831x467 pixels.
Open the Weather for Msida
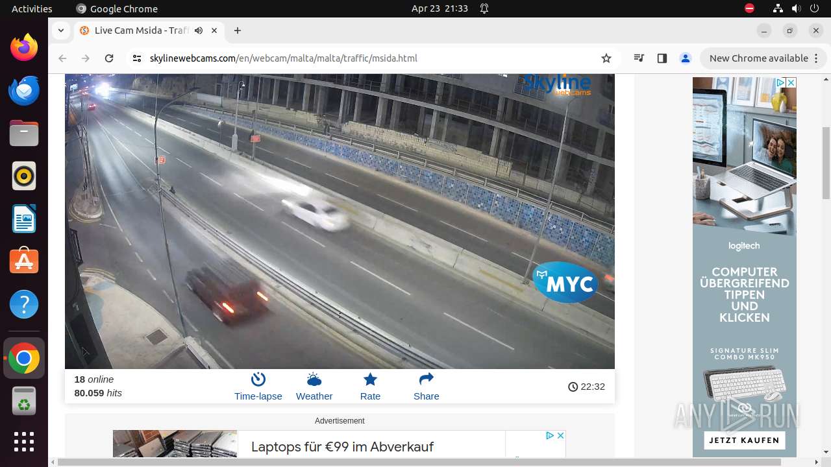(x=314, y=387)
